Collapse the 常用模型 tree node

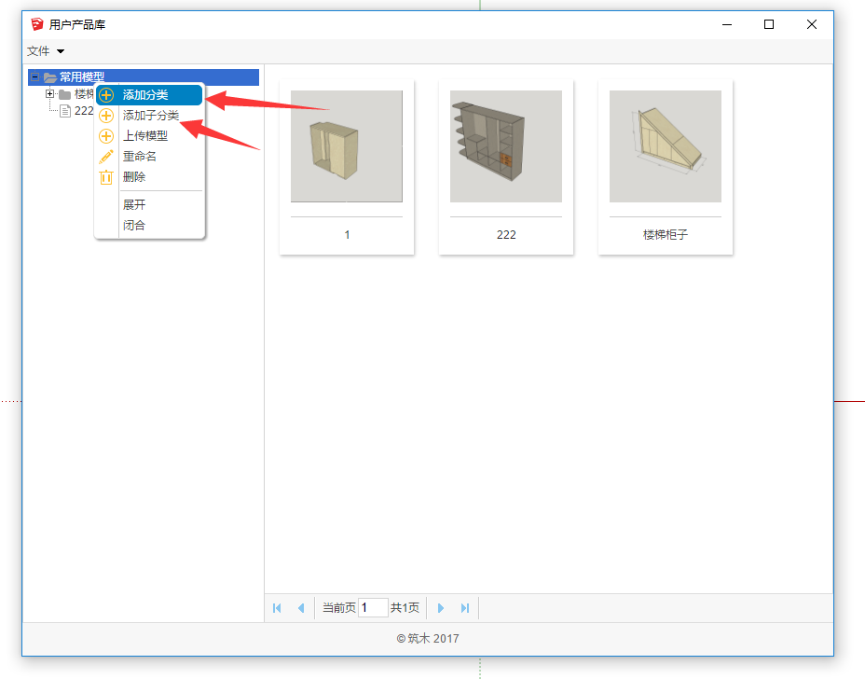coord(35,76)
